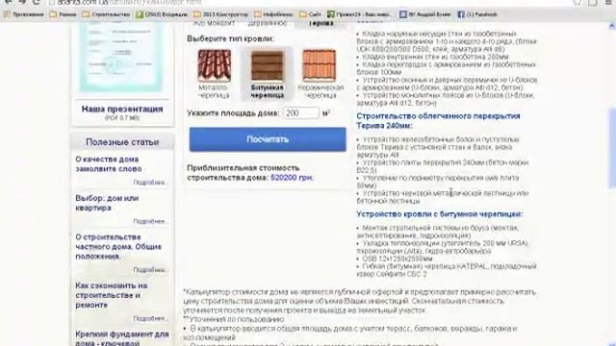
Task: Click the Полезные статьи sidebar heading
Action: coord(122,142)
